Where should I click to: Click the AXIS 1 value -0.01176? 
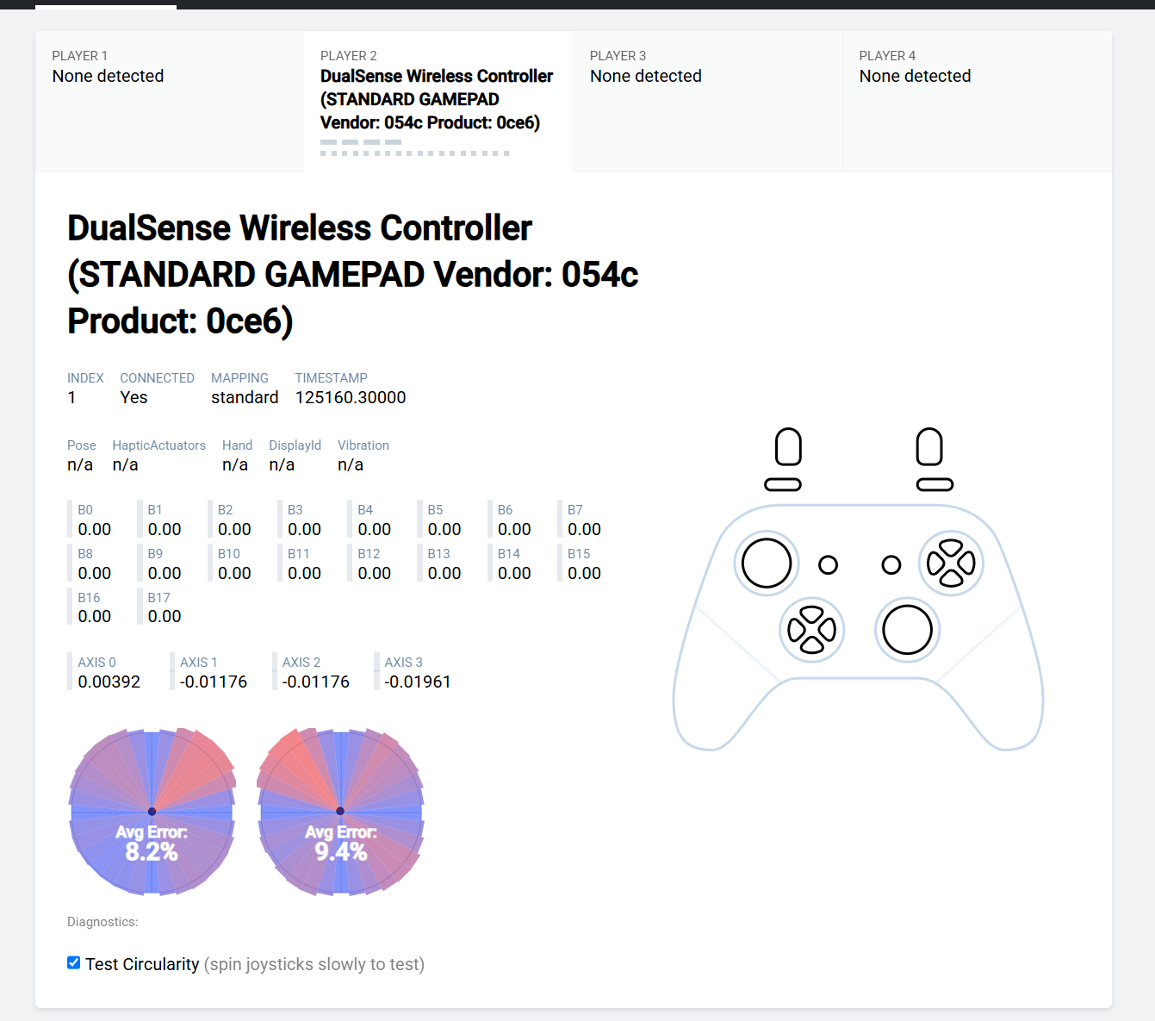pyautogui.click(x=214, y=682)
